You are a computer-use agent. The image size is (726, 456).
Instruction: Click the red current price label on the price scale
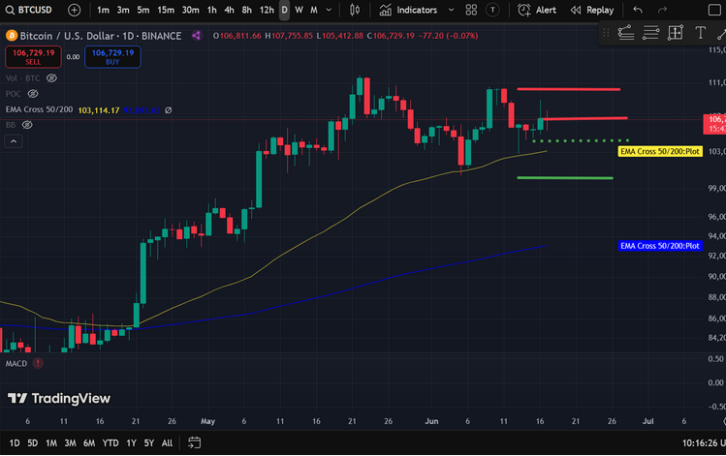point(714,124)
